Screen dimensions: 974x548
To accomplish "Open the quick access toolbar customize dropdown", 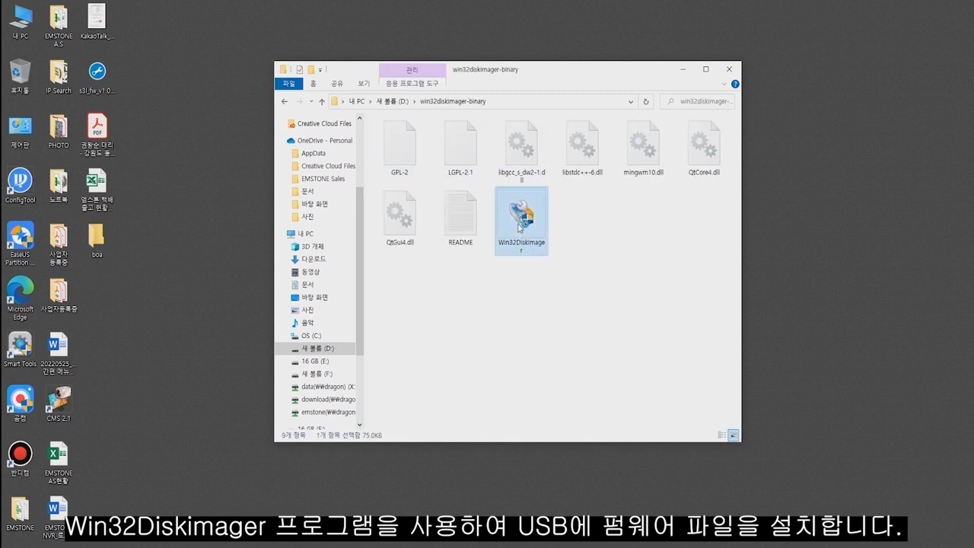I will coord(320,70).
